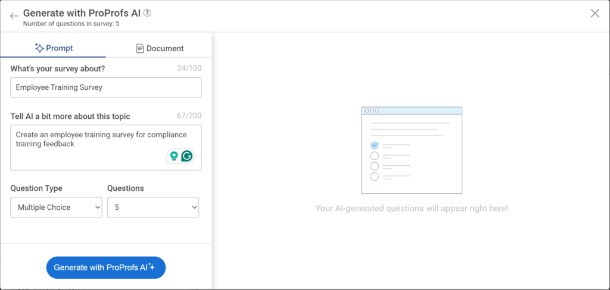
Task: Switch to the Document tab
Action: click(160, 49)
